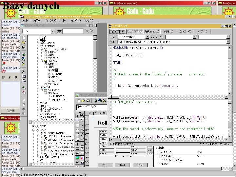Select the Chart Item tool in layout palette
The height and width of the screenshot is (177, 236).
click(x=82, y=158)
